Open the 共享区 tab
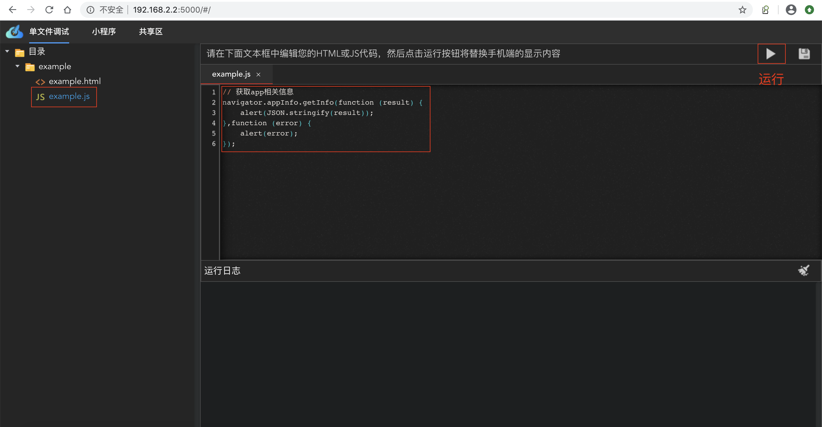The width and height of the screenshot is (822, 427). pyautogui.click(x=151, y=32)
